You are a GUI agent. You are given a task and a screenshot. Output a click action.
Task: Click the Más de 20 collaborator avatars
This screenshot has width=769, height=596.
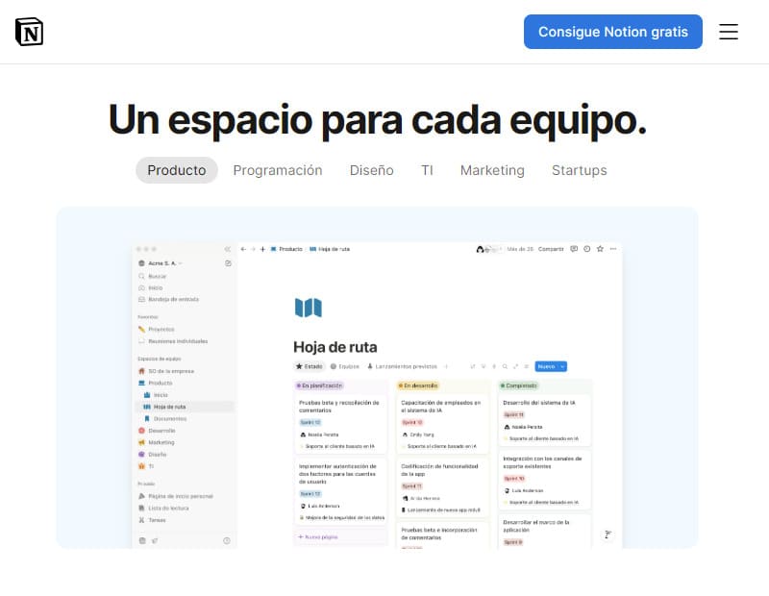[487, 248]
